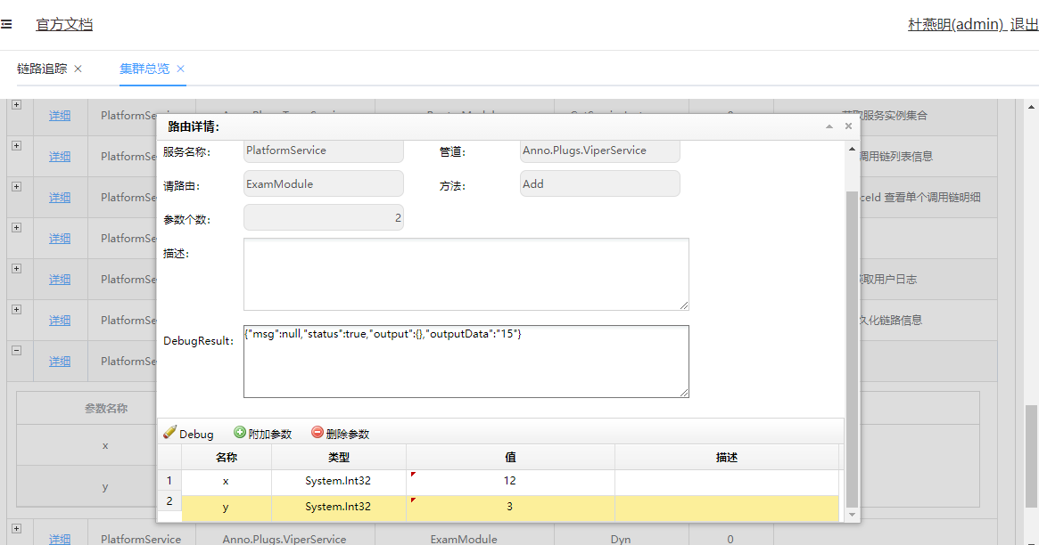
Task: Click the 类型 column header
Action: click(x=338, y=457)
